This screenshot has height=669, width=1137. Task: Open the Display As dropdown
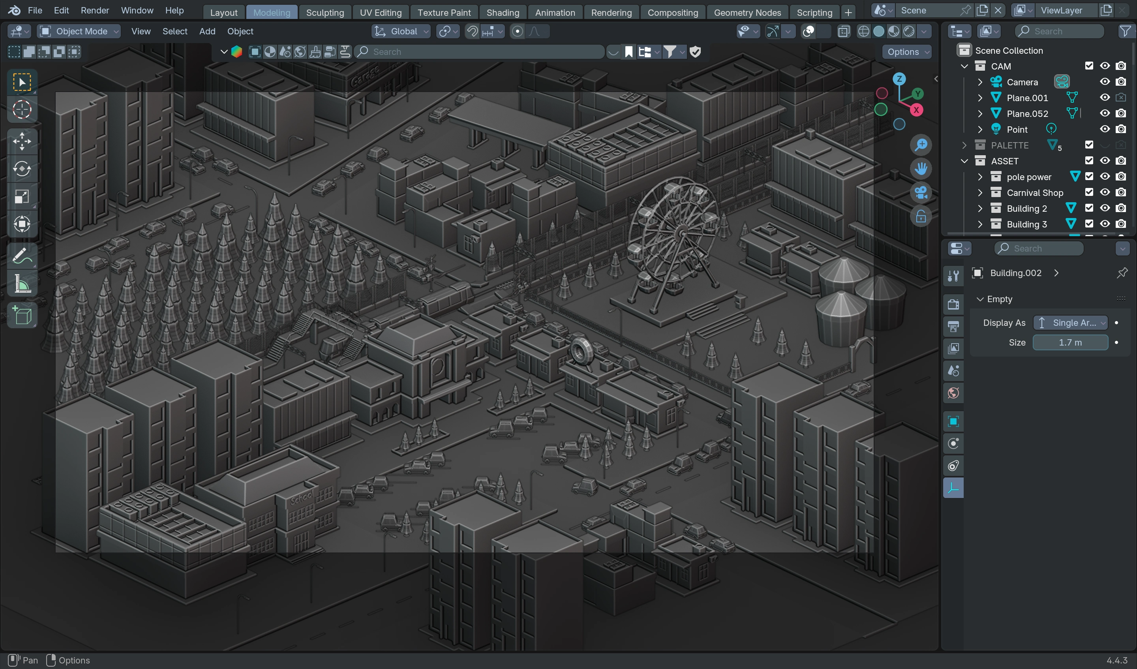coord(1070,323)
